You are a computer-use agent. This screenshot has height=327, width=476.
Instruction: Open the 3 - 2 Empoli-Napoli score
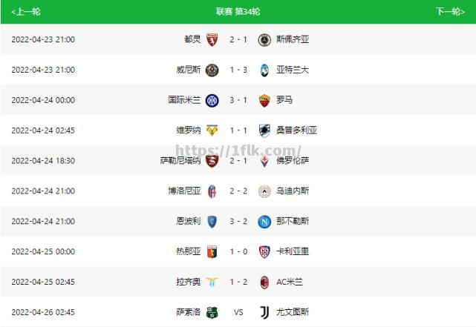point(238,221)
